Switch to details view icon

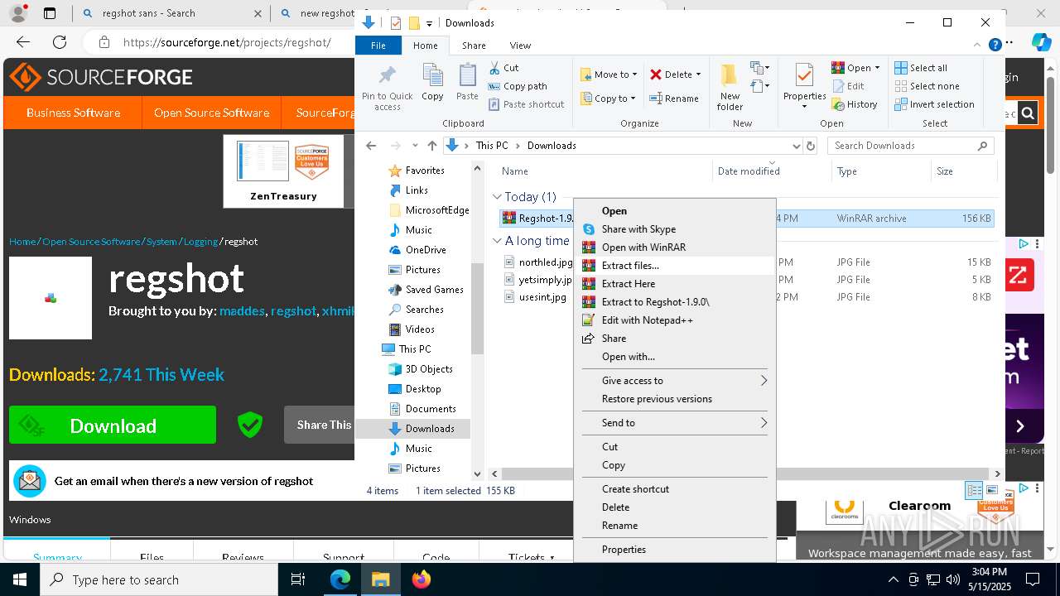tap(975, 491)
